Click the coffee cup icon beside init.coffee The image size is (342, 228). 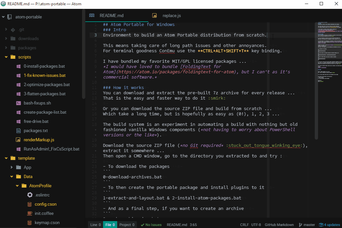point(30,213)
